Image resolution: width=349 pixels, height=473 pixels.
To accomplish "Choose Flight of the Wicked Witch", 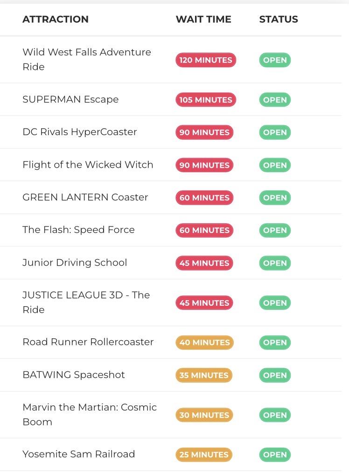I will tap(88, 165).
